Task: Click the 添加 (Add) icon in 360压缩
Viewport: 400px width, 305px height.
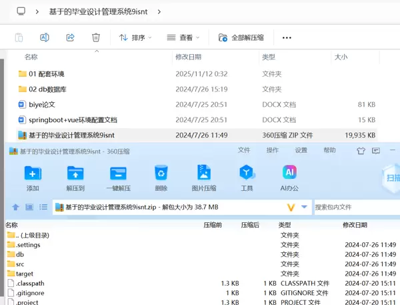Action: (x=33, y=174)
